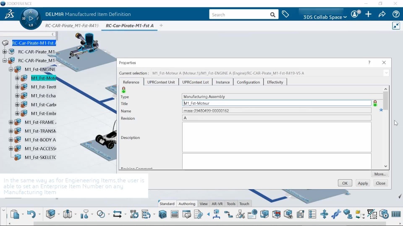Screen dimensions: 403x226
Task: Open the Authoring toolbar tab
Action: click(x=187, y=204)
